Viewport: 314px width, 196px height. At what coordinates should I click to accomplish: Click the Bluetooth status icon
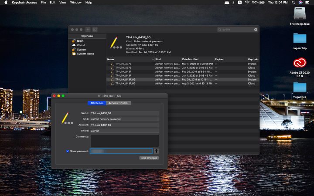pyautogui.click(x=233, y=3)
